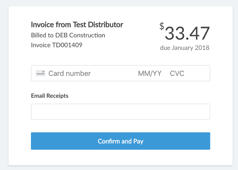Viewport: 238px width, 170px height.
Task: Click the month 'January' in due date
Action: pyautogui.click(x=183, y=48)
